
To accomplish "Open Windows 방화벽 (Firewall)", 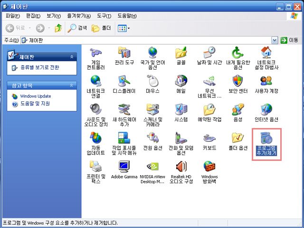I will pos(209,172).
